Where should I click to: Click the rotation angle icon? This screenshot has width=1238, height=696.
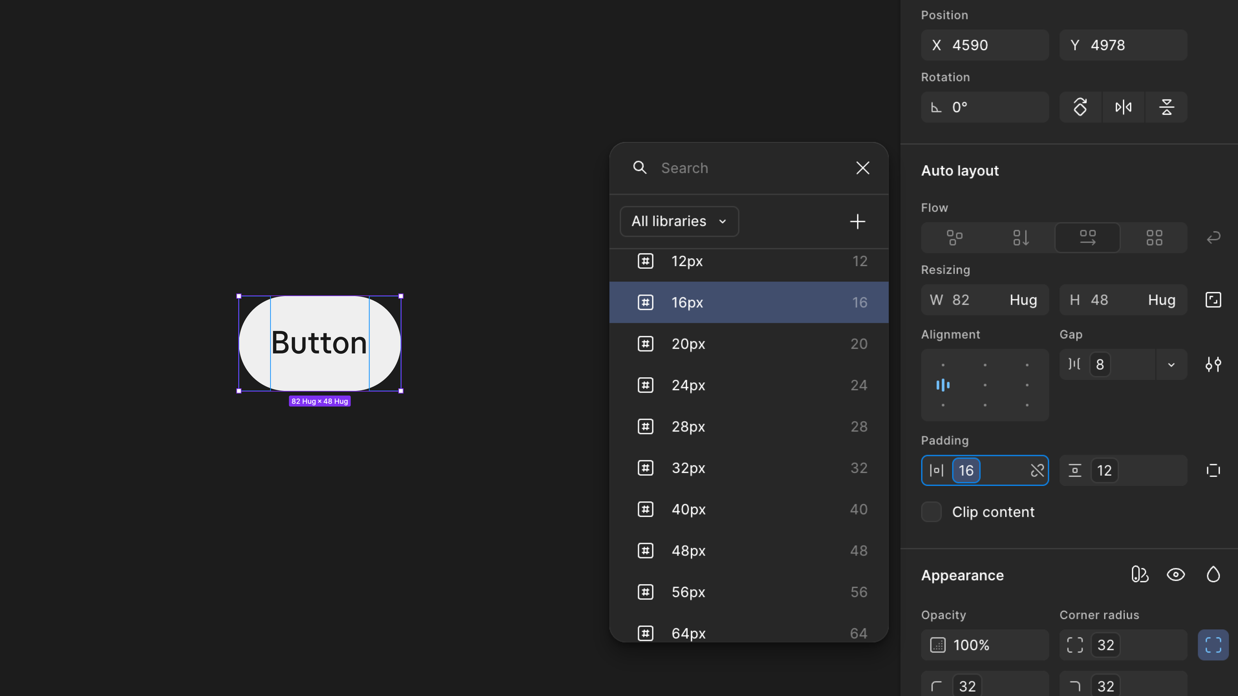pos(936,107)
